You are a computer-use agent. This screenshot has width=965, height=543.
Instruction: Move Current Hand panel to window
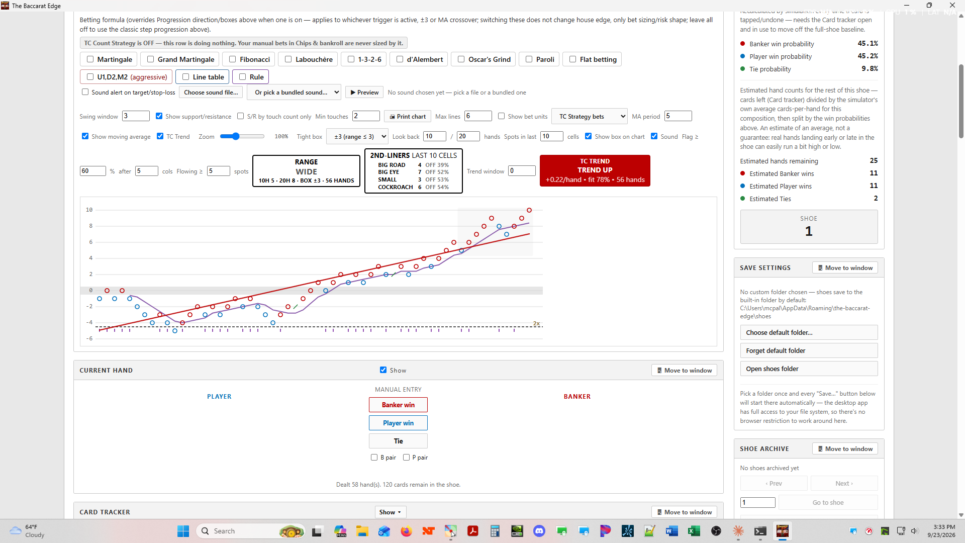pos(684,371)
